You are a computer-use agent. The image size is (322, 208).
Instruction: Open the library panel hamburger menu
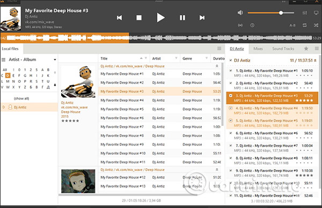(219, 48)
